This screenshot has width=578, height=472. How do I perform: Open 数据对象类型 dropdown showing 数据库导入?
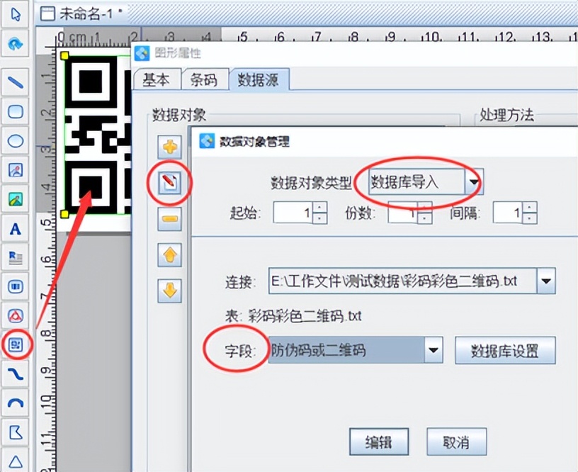pos(426,182)
